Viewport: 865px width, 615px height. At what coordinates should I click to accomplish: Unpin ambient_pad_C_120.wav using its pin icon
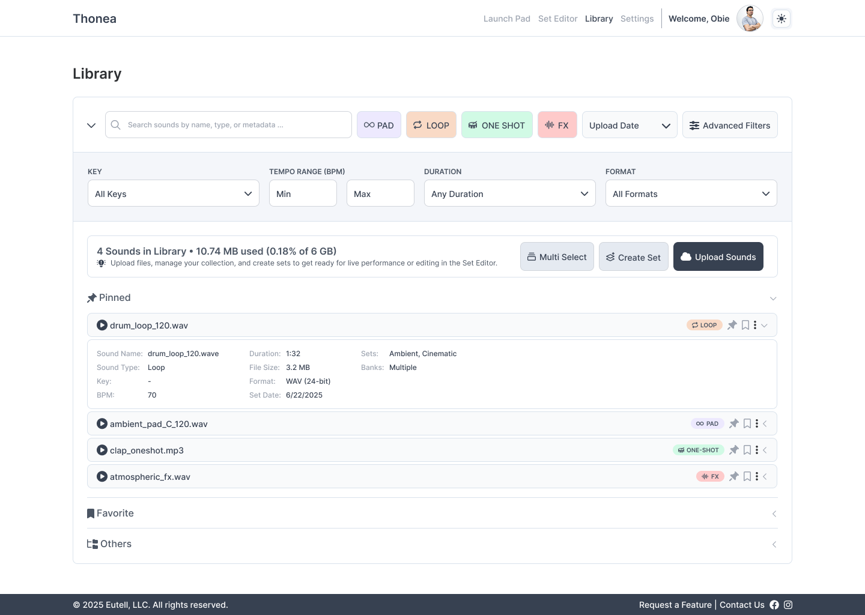(733, 423)
